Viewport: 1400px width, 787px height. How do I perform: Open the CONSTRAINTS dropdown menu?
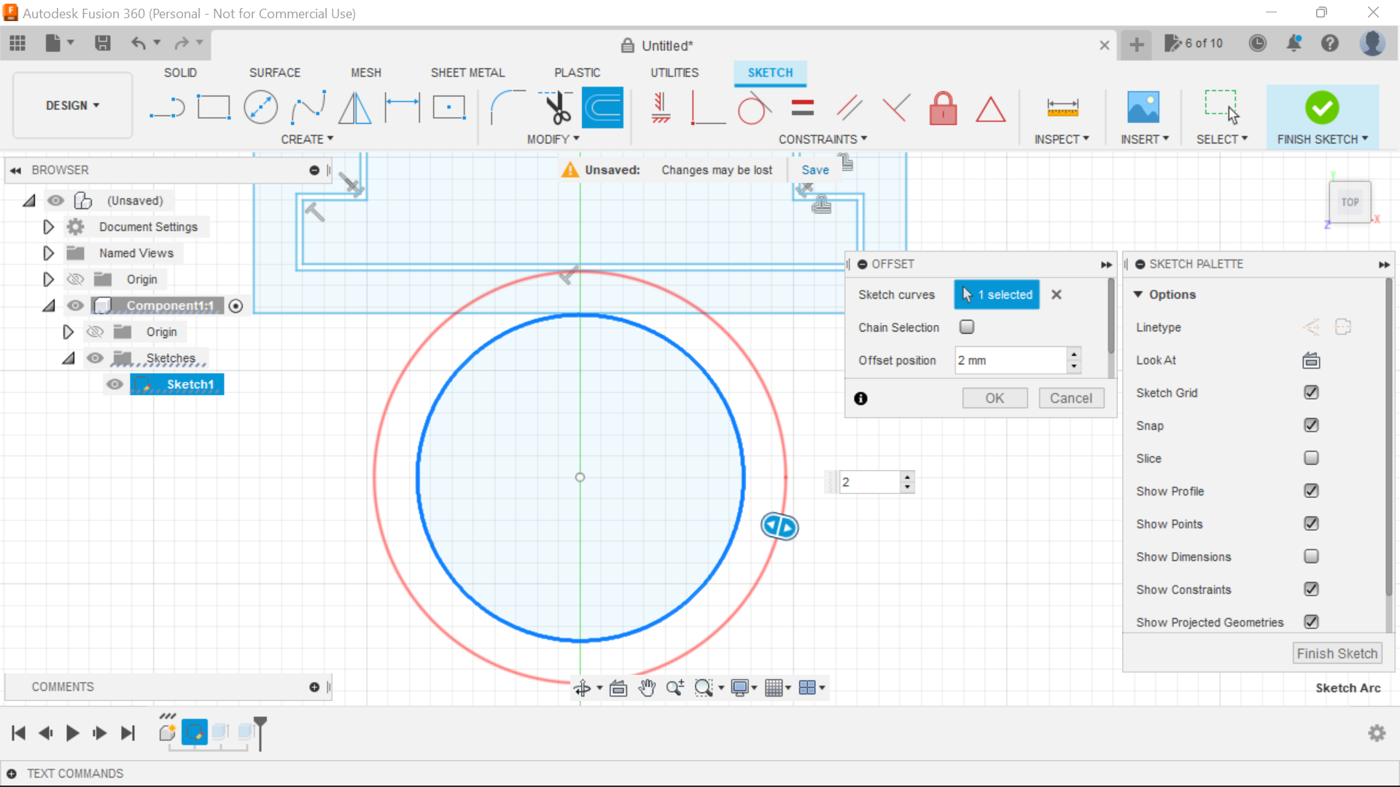pyautogui.click(x=822, y=138)
